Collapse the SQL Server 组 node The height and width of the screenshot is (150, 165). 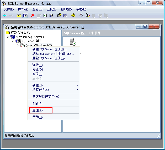(13, 41)
